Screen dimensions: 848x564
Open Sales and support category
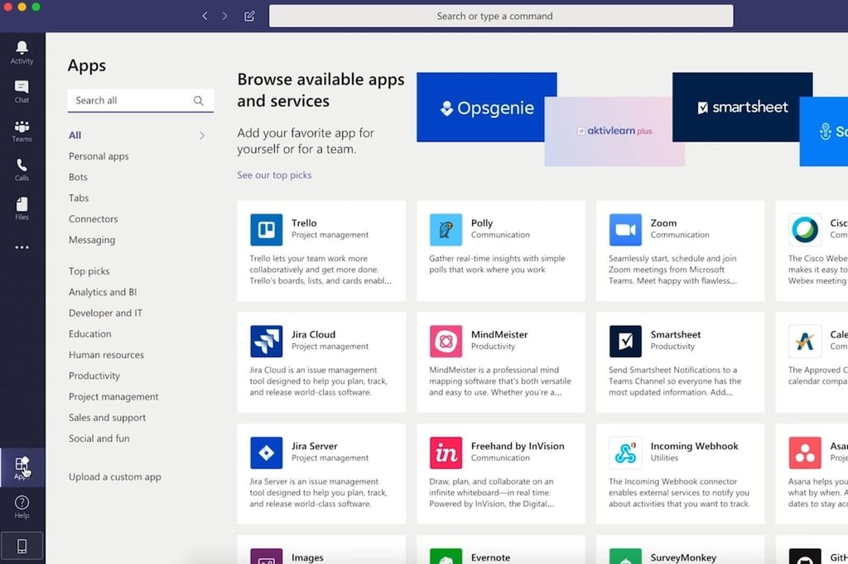pos(107,418)
